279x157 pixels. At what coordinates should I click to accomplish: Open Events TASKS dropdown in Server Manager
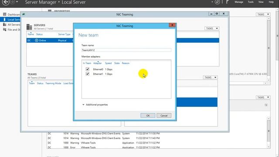pos(263,97)
